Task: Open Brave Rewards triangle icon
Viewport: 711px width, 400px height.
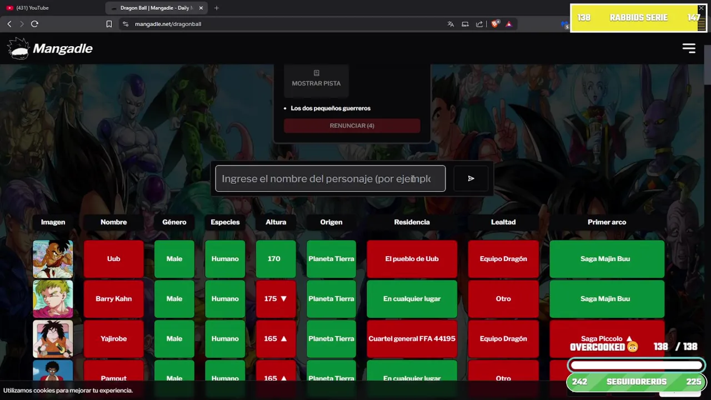Action: click(508, 24)
